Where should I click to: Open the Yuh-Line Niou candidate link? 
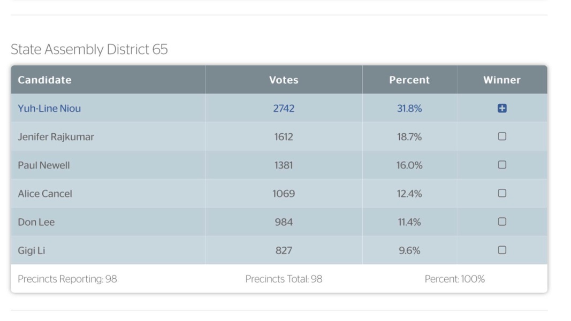pyautogui.click(x=49, y=108)
